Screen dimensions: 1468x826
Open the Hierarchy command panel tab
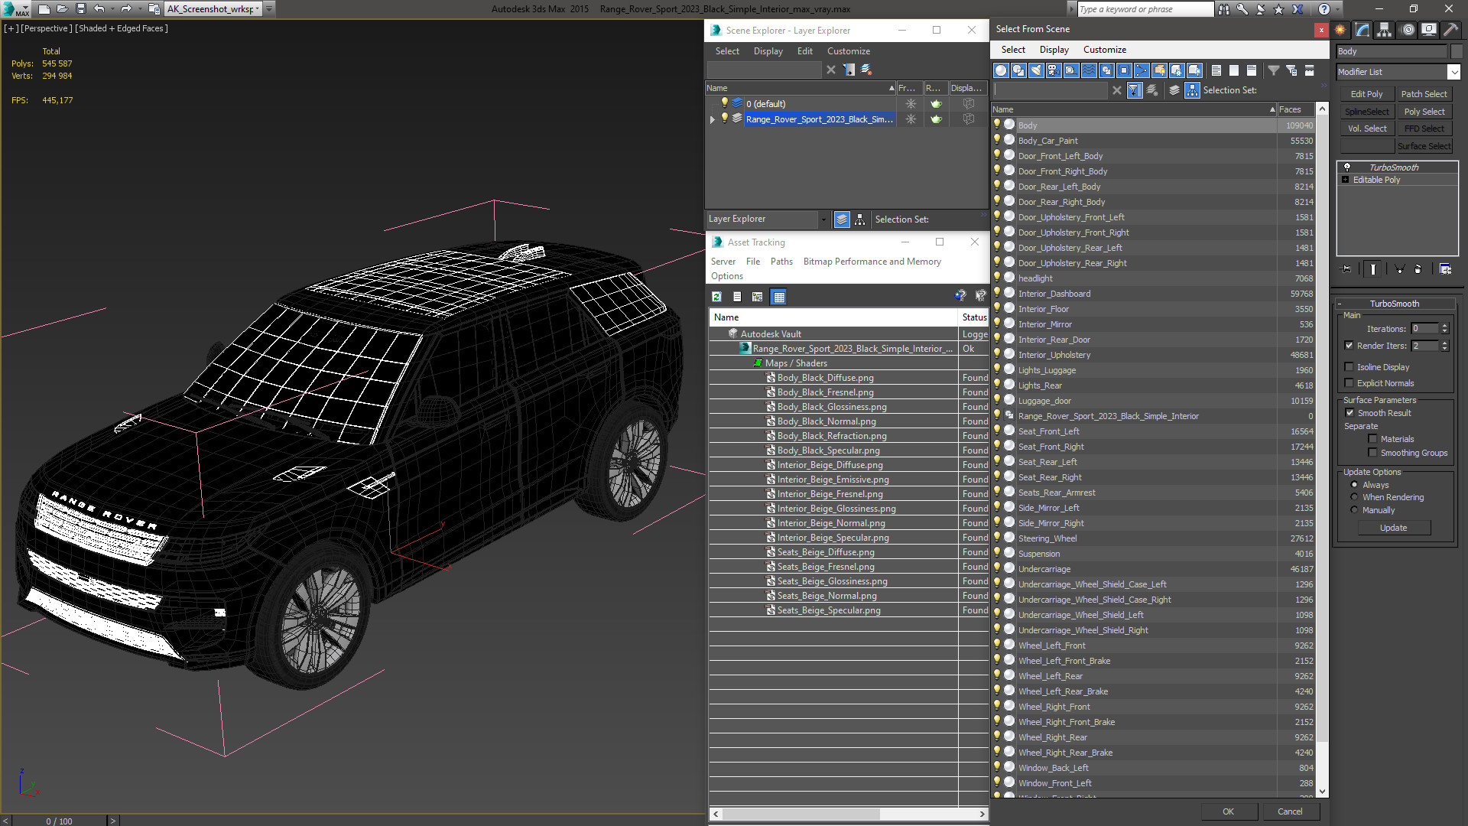coord(1385,30)
